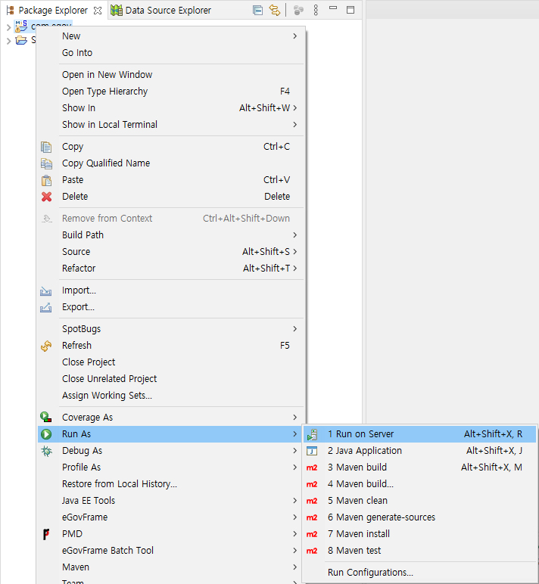Click the Collapse All toolbar icon
Image resolution: width=539 pixels, height=584 pixels.
click(257, 11)
